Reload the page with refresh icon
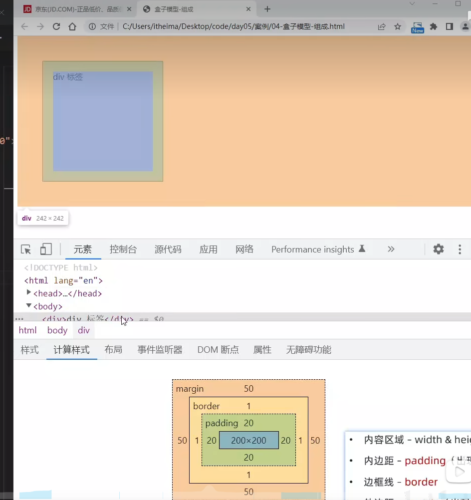 tap(56, 26)
